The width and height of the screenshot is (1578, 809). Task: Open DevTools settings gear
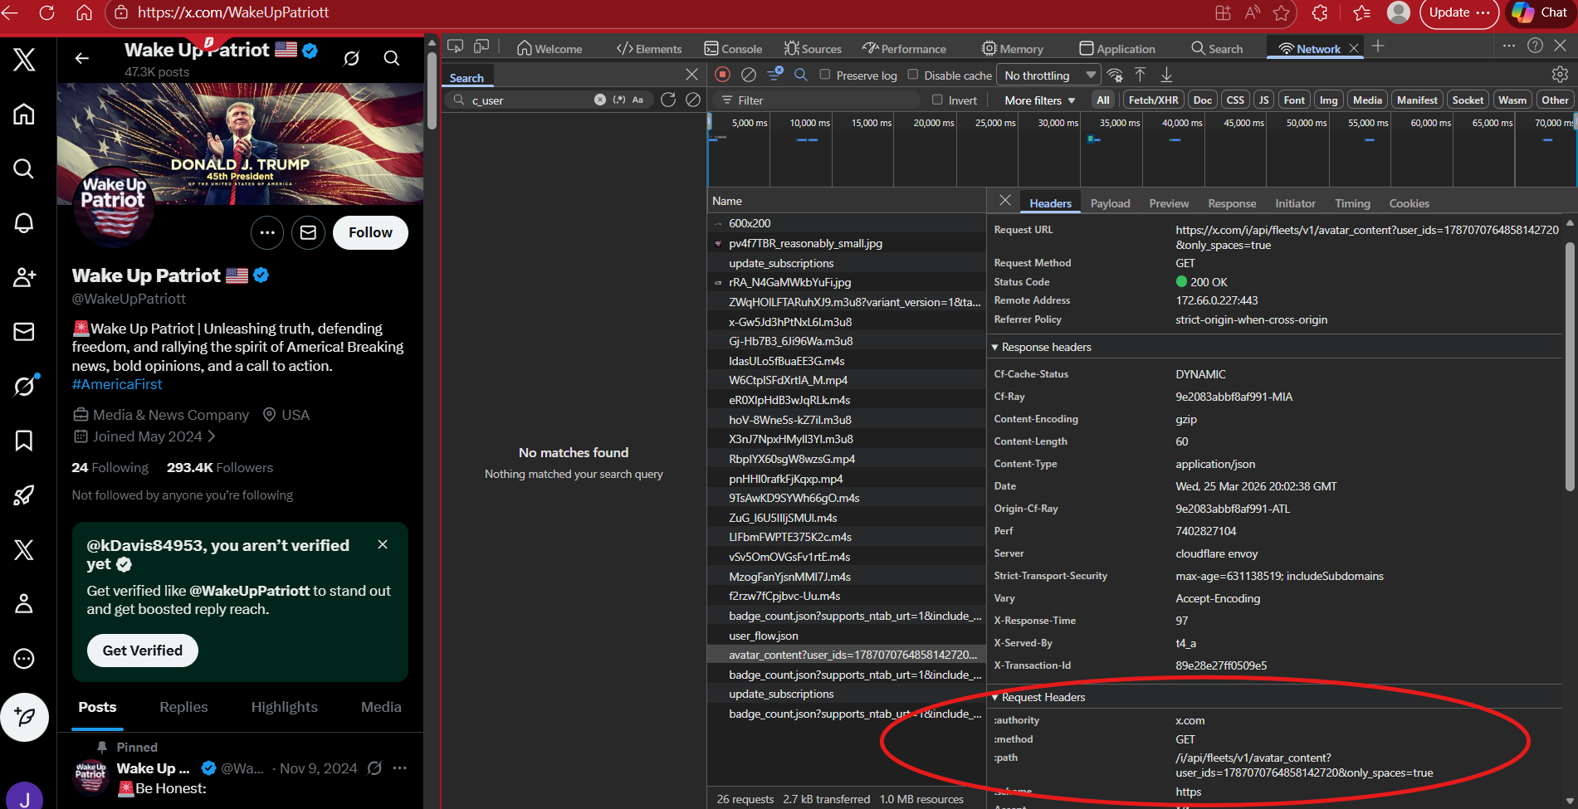(x=1560, y=75)
